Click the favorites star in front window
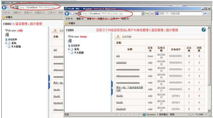The height and width of the screenshot is (118, 213). (66, 23)
